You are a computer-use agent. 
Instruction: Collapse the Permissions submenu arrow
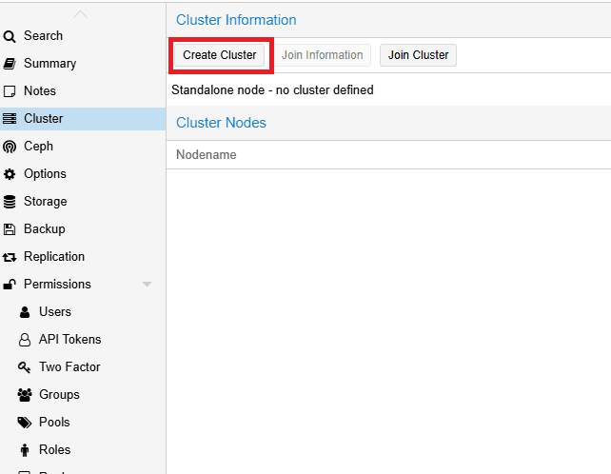click(147, 285)
